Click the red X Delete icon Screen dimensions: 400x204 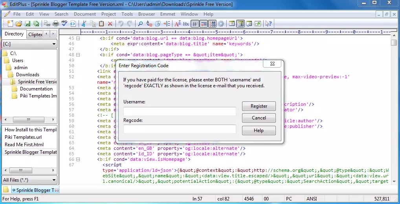pos(110,24)
